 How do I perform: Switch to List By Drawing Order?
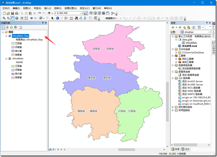point(3,27)
